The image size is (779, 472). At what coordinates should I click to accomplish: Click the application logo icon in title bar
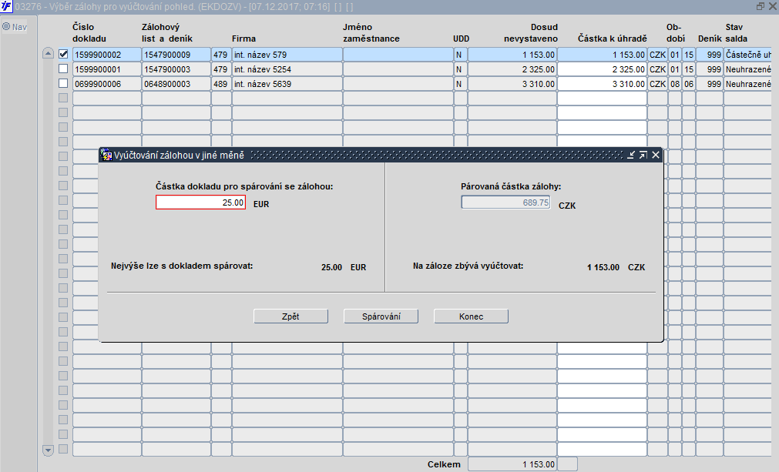[x=6, y=6]
